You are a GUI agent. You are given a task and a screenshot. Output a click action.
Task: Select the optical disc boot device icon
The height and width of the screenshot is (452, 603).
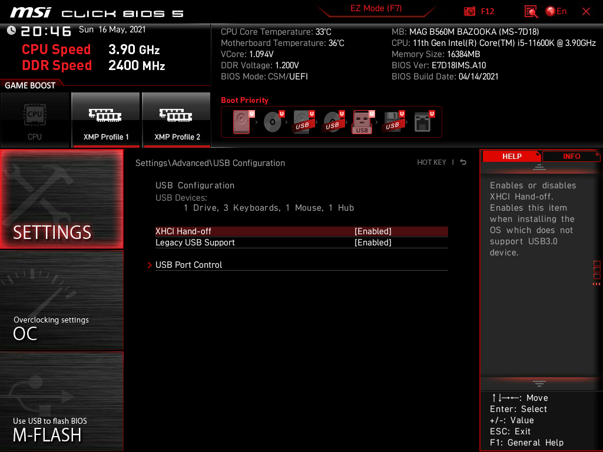click(273, 122)
